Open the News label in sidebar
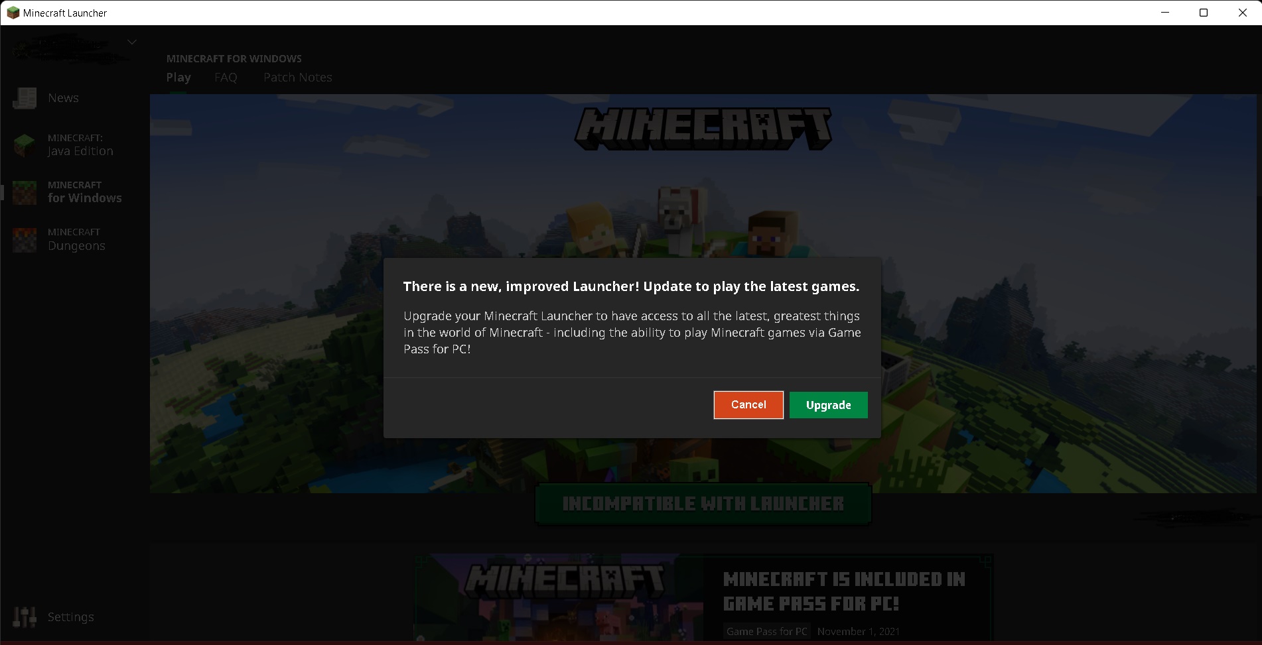This screenshot has width=1262, height=645. (64, 98)
